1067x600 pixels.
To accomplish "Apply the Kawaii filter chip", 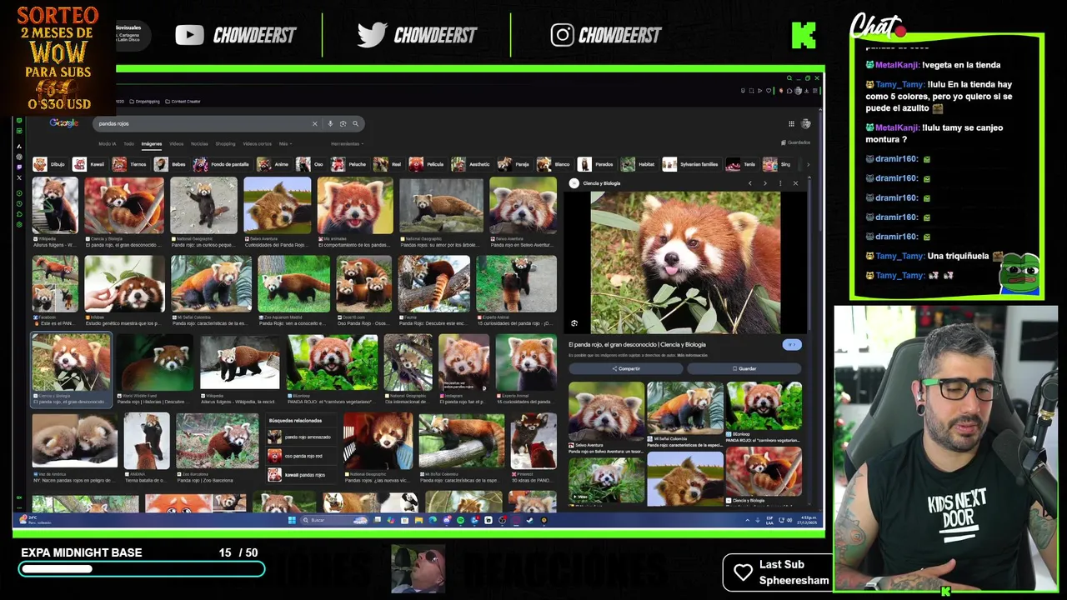I will (x=89, y=164).
